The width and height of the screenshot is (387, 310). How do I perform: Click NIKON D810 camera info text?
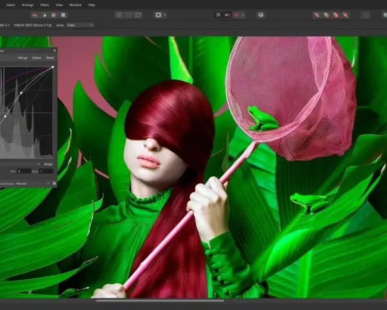pyautogui.click(x=33, y=25)
